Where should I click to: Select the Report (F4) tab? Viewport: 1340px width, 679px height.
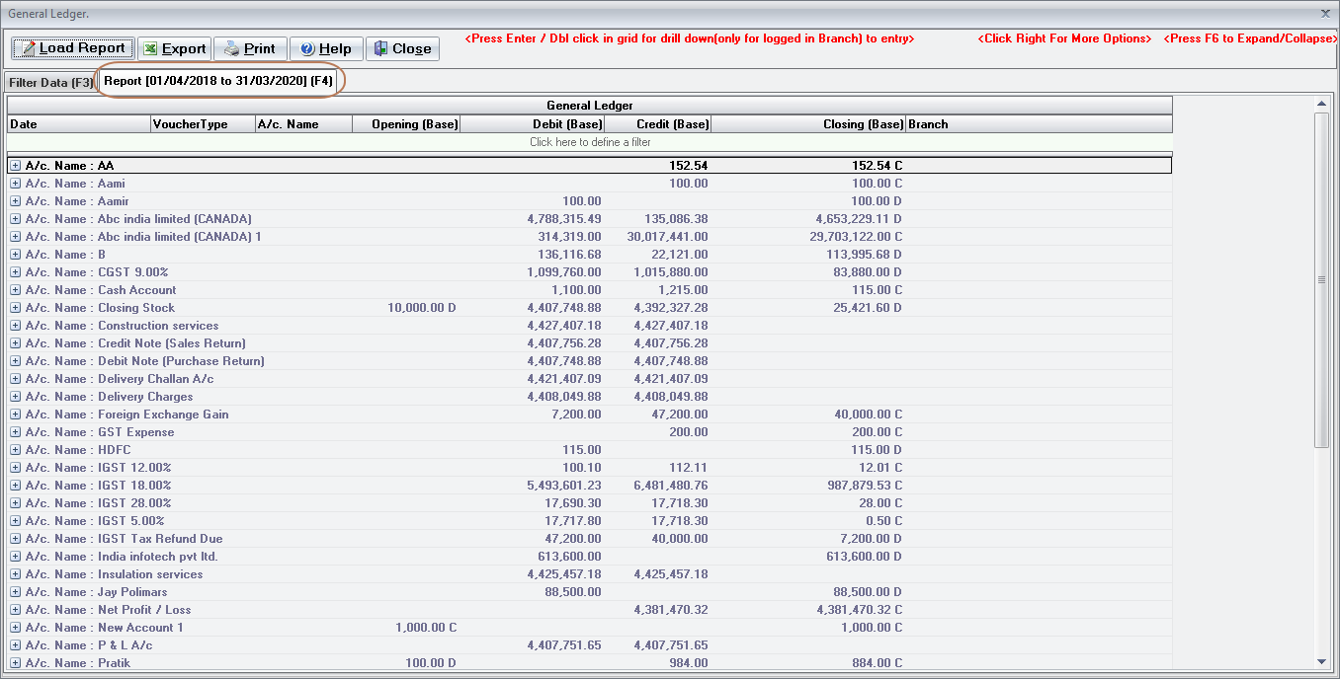click(218, 81)
